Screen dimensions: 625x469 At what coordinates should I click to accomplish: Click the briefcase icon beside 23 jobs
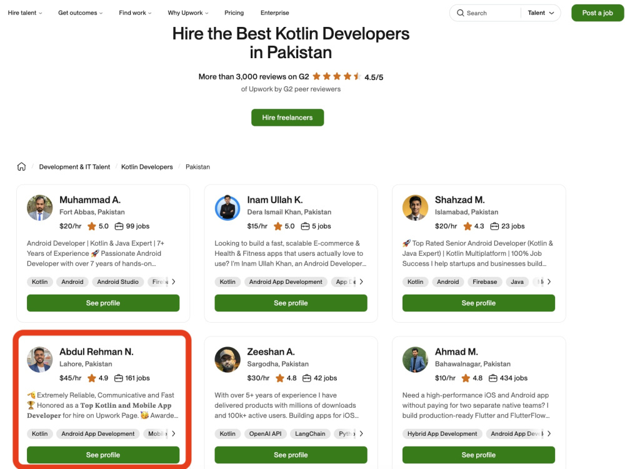click(x=494, y=226)
